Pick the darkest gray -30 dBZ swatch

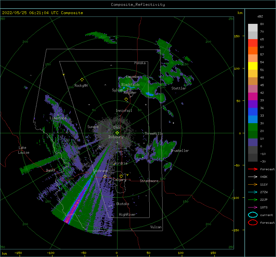point(253,158)
